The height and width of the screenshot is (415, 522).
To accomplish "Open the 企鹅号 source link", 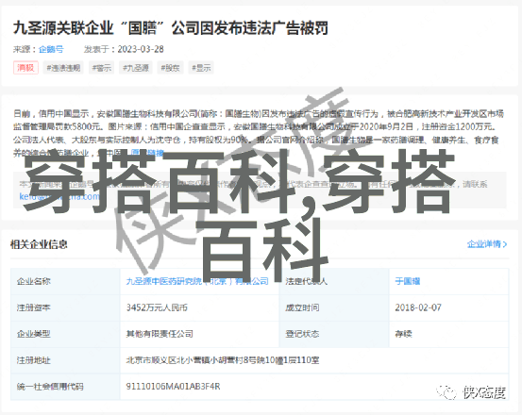I will pos(51,49).
